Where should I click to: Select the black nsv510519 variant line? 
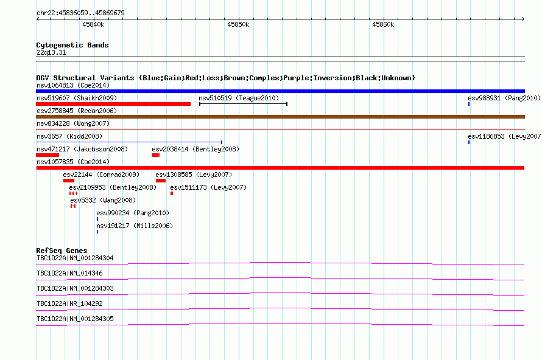(x=244, y=104)
